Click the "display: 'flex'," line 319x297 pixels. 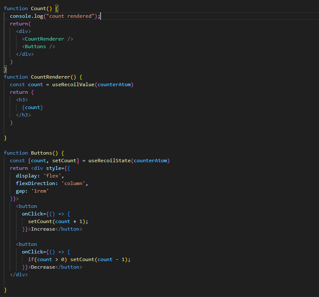[40, 176]
